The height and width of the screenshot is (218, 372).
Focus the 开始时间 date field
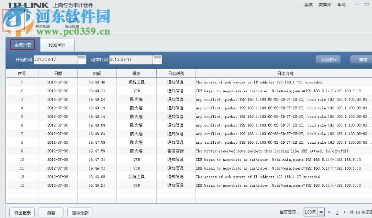click(x=55, y=59)
